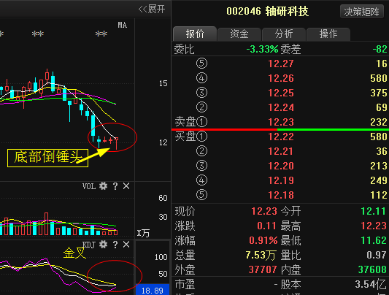Switch to the 资金 tab
389x295 pixels.
tap(239, 34)
